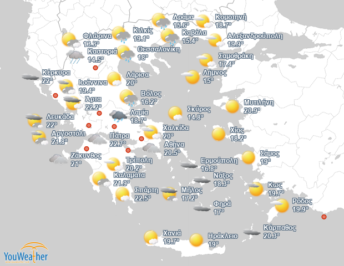Click the grey cloud icon next to Αθήνα
344x266 pixels.
[x=151, y=148]
